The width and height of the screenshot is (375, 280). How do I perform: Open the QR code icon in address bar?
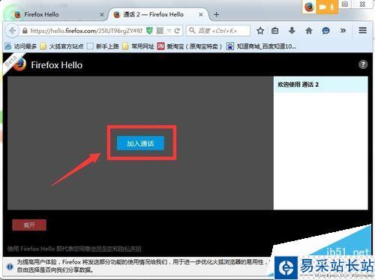coord(160,31)
